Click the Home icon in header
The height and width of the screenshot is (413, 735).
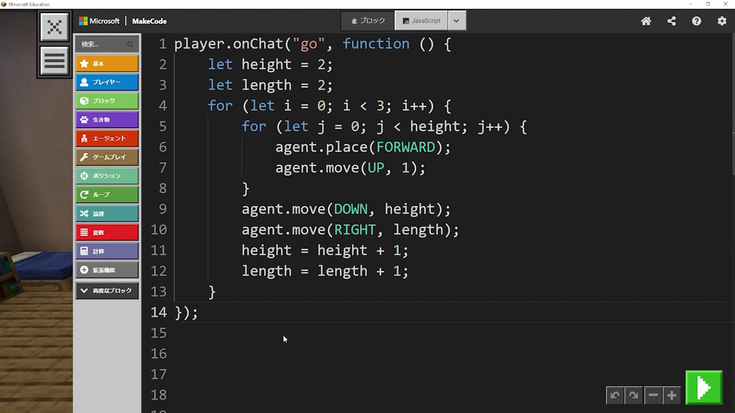point(646,21)
